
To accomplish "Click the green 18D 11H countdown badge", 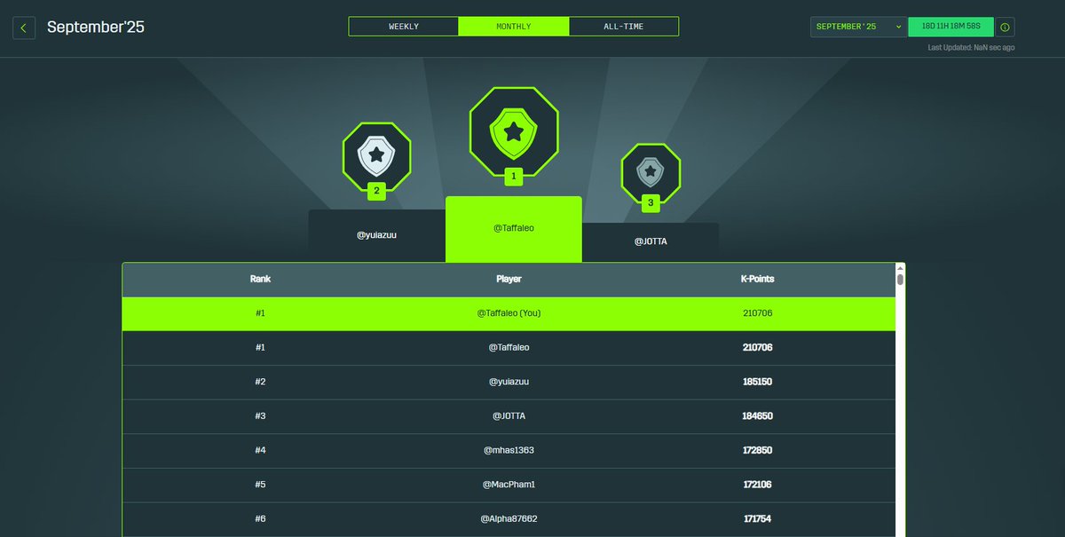I will point(950,26).
